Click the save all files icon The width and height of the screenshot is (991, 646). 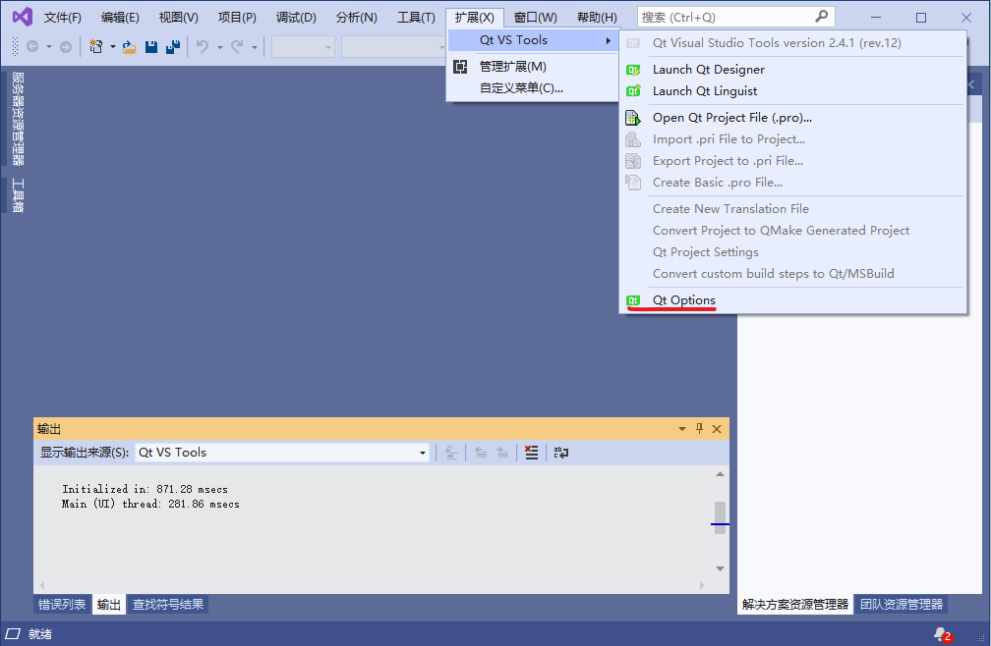pyautogui.click(x=173, y=47)
